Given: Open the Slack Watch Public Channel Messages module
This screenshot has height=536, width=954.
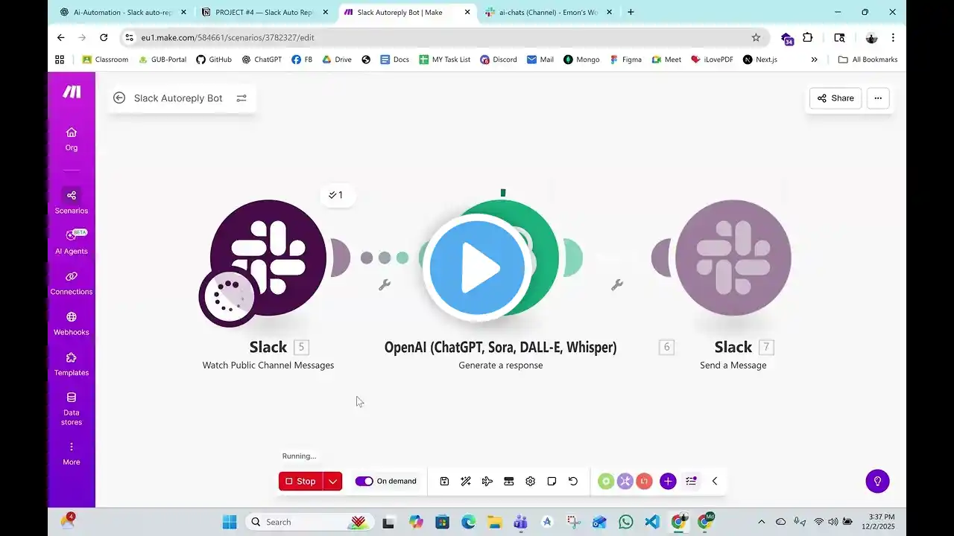Looking at the screenshot, I should [x=268, y=258].
